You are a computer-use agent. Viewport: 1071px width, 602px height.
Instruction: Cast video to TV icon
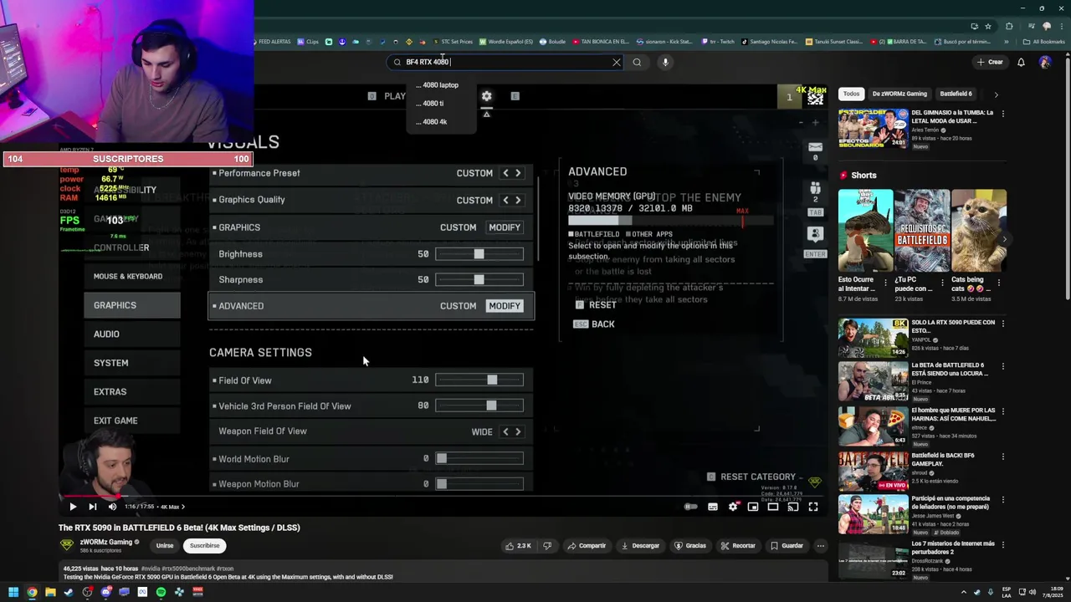click(x=793, y=507)
